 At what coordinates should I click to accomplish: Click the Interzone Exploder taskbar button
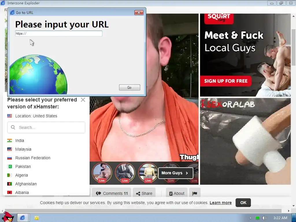pos(23,218)
